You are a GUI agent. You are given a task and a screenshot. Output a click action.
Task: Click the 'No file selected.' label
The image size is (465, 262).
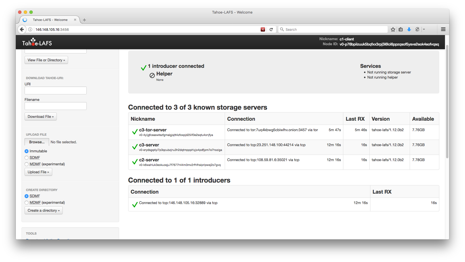(64, 142)
